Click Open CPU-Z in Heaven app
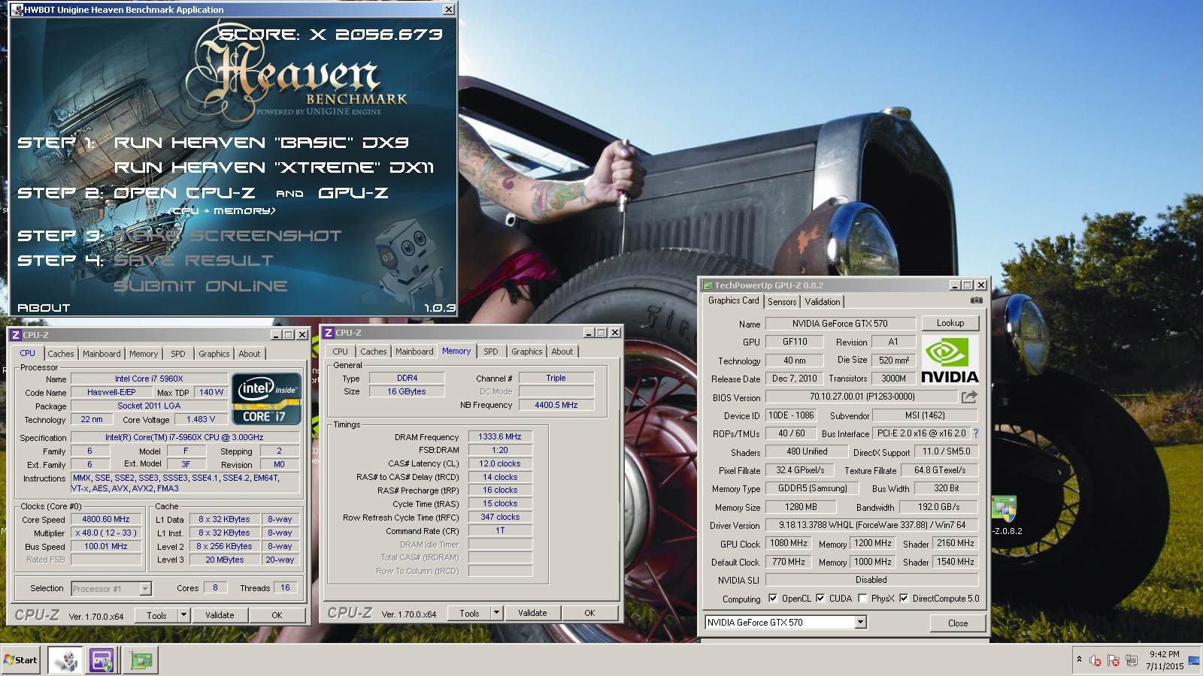The width and height of the screenshot is (1203, 676). pos(184,193)
